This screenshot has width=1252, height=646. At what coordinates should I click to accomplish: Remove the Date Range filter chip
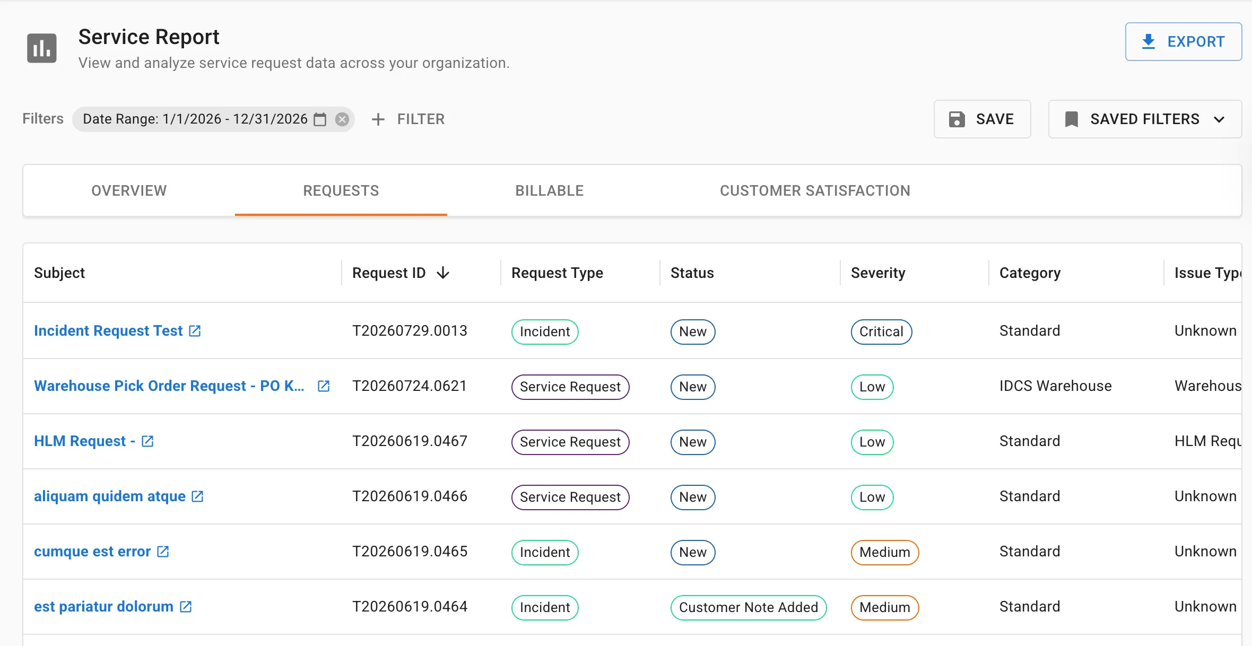coord(342,119)
